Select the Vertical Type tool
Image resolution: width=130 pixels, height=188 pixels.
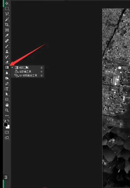click(7, 89)
